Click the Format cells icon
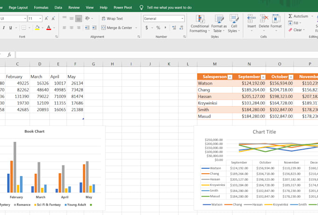The height and width of the screenshot is (215, 318). click(x=276, y=19)
